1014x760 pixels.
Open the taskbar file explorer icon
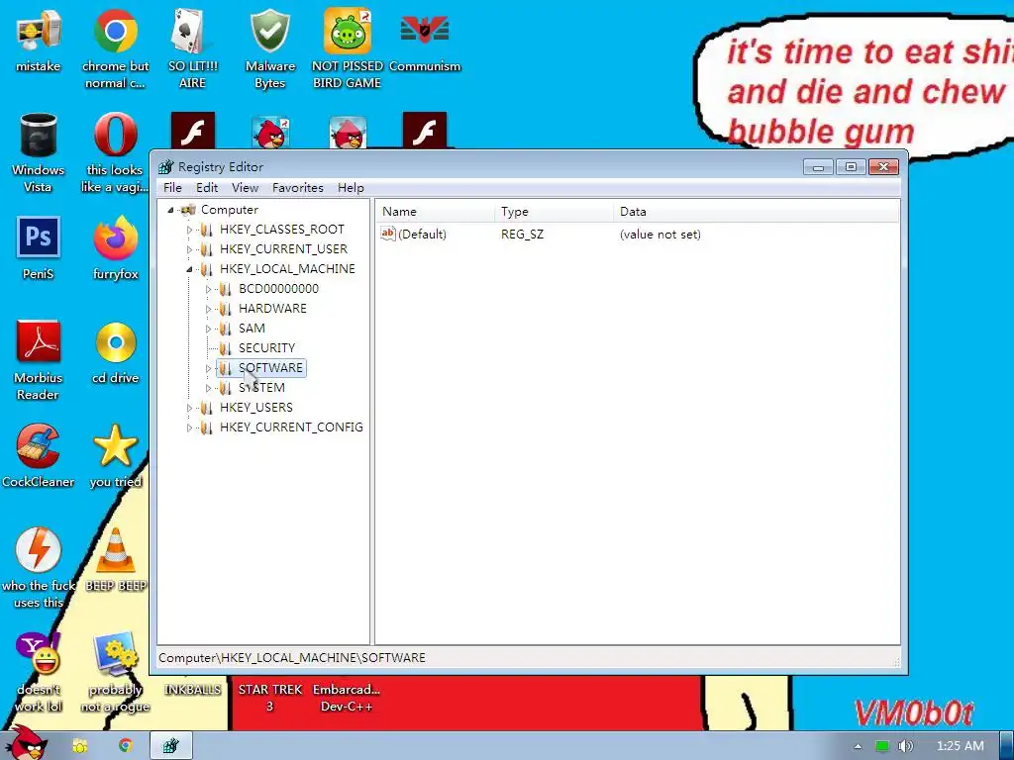[80, 746]
